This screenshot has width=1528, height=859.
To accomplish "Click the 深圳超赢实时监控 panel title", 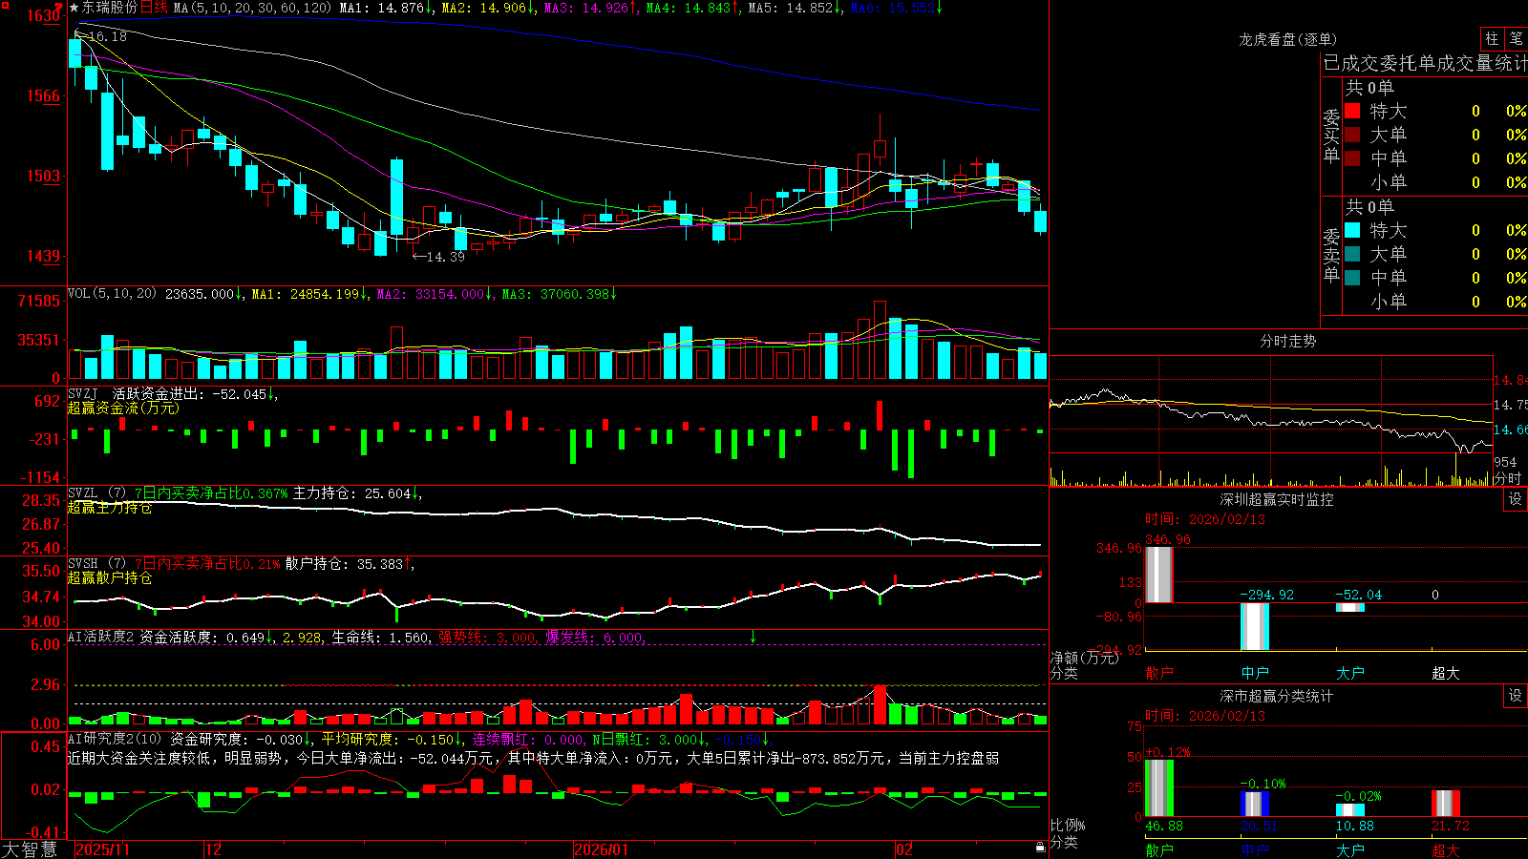I will (x=1277, y=499).
